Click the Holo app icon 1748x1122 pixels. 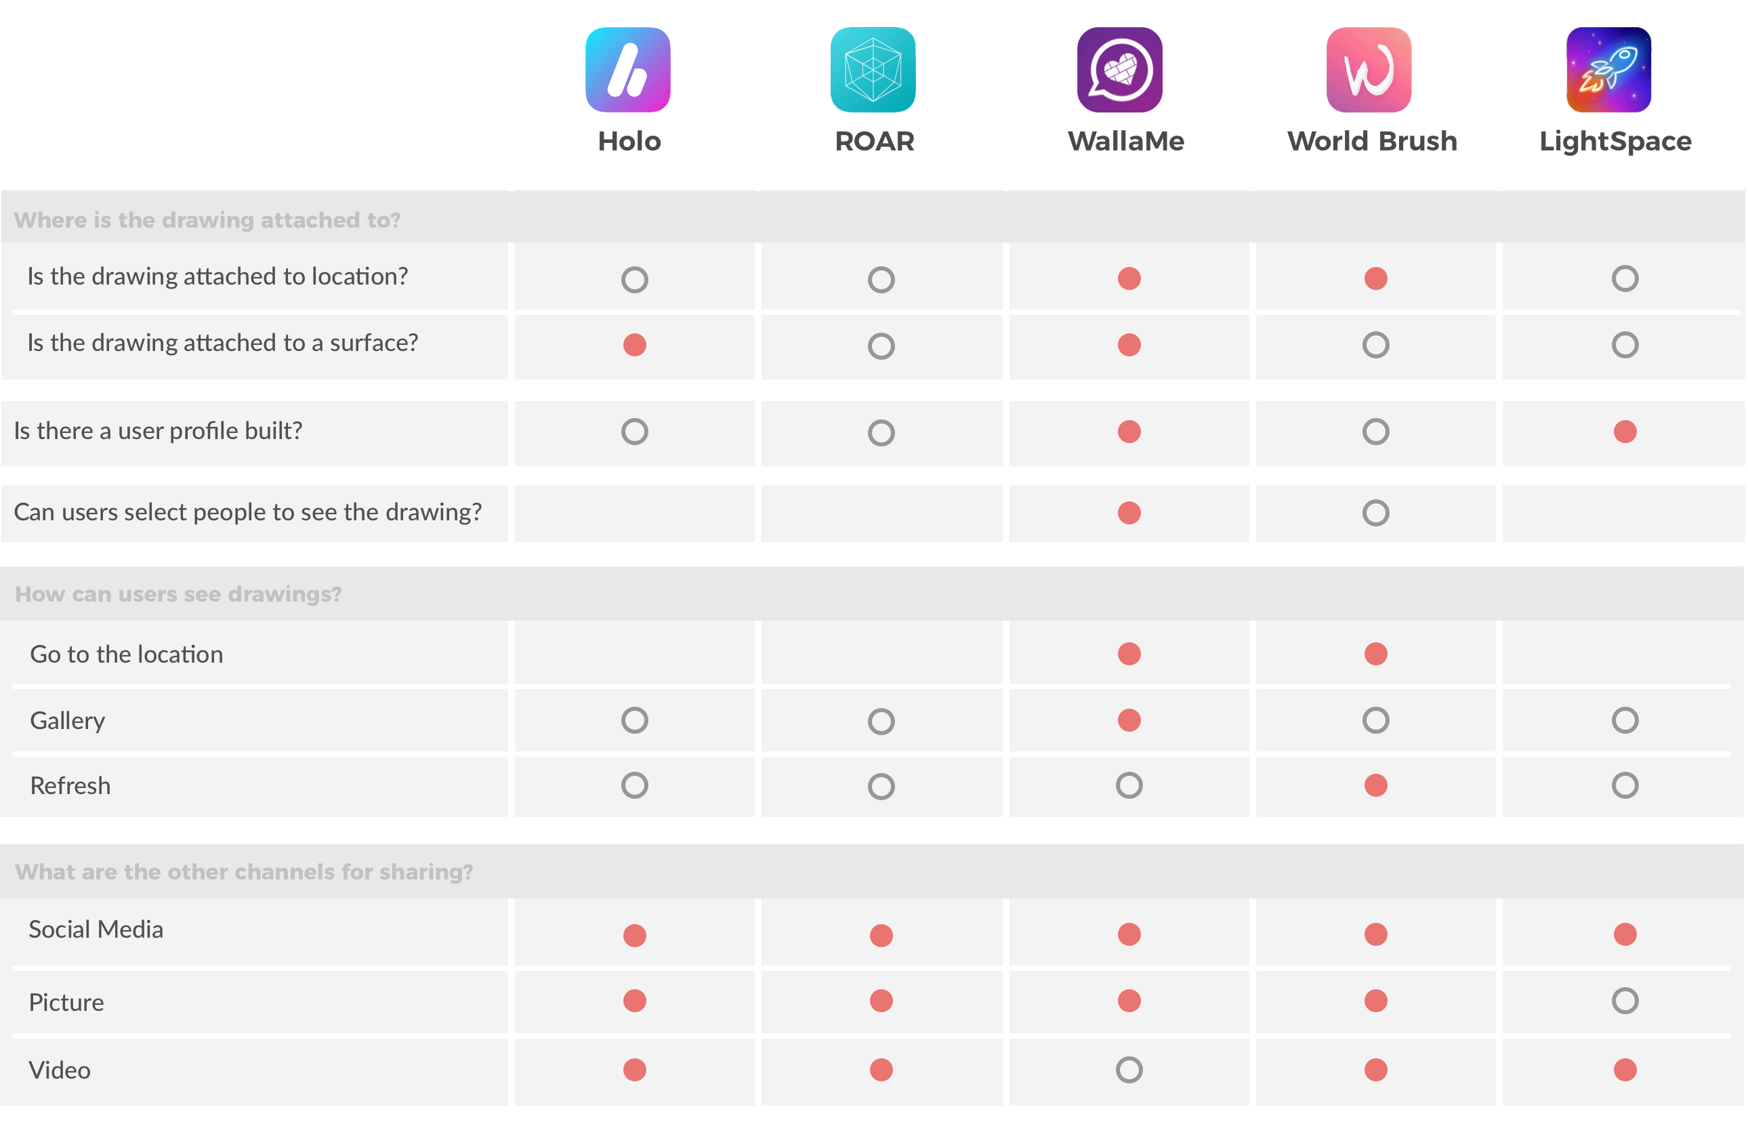click(628, 70)
